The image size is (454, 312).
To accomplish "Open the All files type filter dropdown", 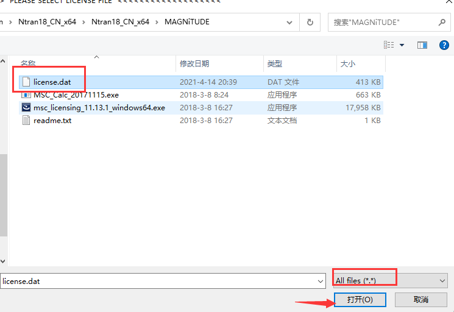I will click(x=391, y=281).
